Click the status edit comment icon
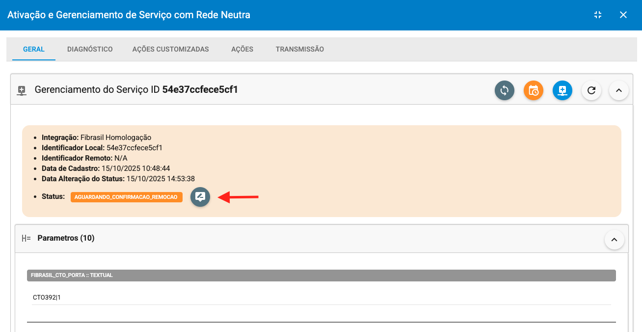 point(200,197)
